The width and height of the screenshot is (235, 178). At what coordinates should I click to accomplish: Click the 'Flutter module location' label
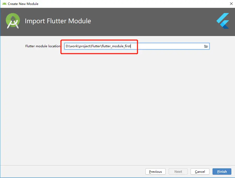coord(43,46)
